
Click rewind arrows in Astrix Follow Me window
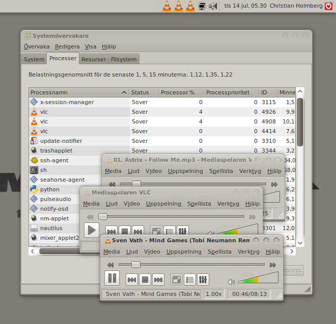[112, 184]
